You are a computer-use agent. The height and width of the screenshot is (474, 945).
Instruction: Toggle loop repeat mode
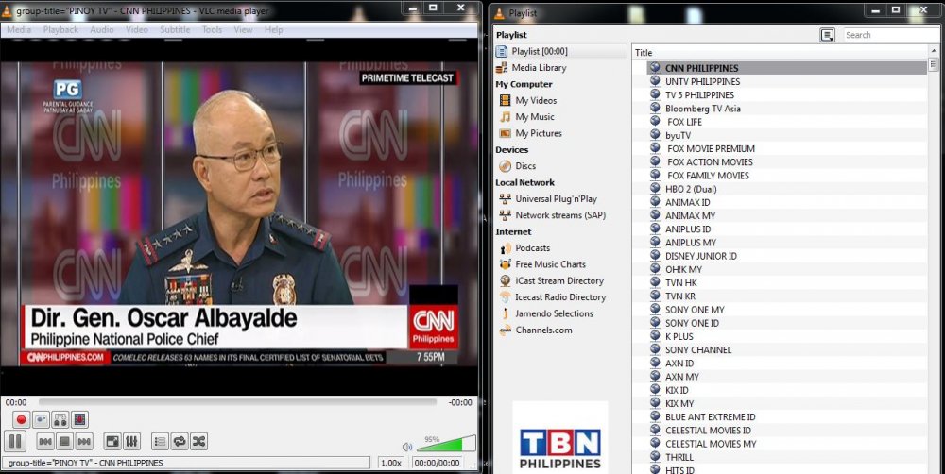point(180,442)
